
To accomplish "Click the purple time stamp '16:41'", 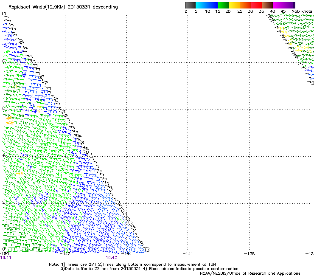I will (x=6, y=258).
